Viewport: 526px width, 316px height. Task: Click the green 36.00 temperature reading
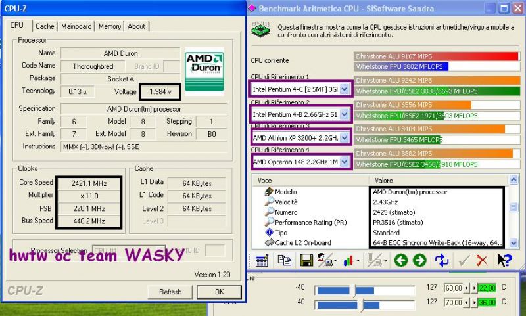point(487,302)
